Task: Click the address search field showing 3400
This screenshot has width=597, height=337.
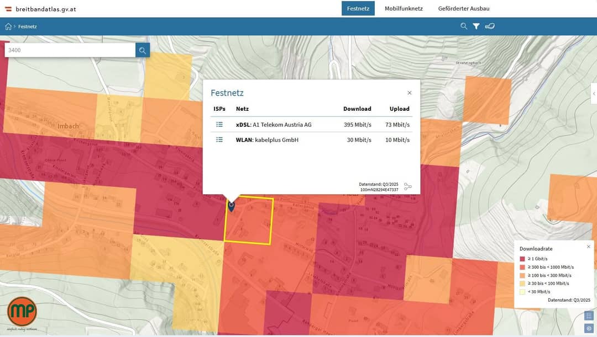Action: point(70,50)
